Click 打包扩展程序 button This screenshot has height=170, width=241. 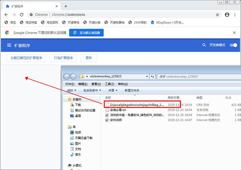(63, 58)
